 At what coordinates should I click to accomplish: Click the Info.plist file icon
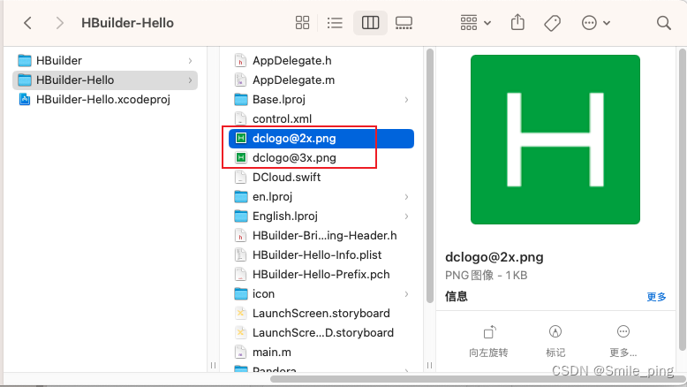pos(240,254)
